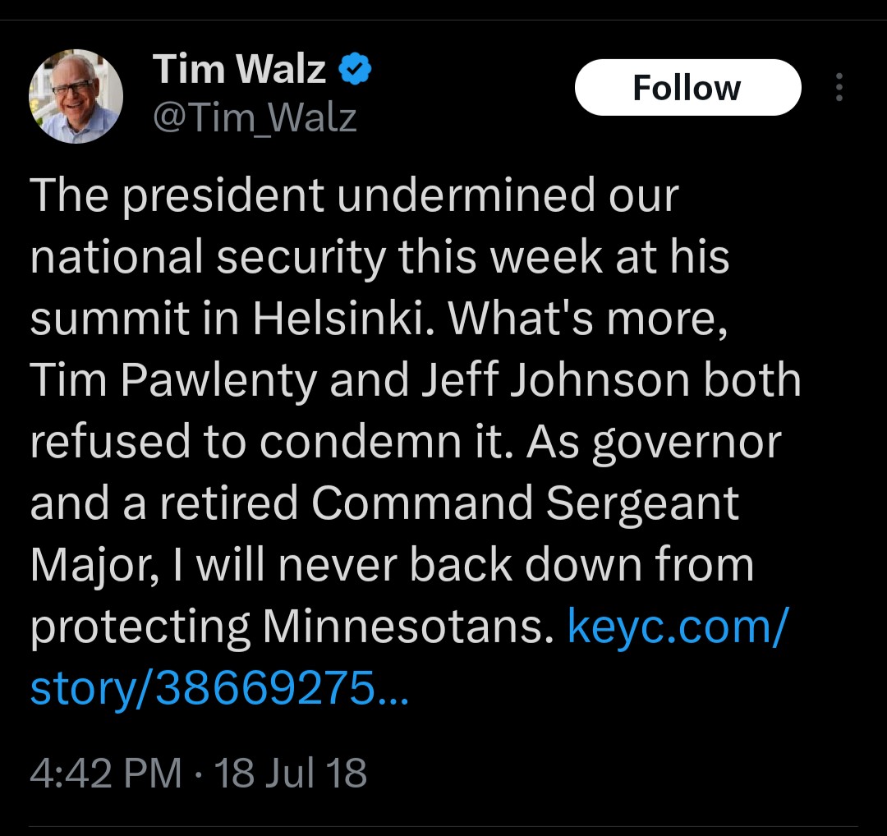887x836 pixels.
Task: Click the Tim Walz display name
Action: coord(239,69)
